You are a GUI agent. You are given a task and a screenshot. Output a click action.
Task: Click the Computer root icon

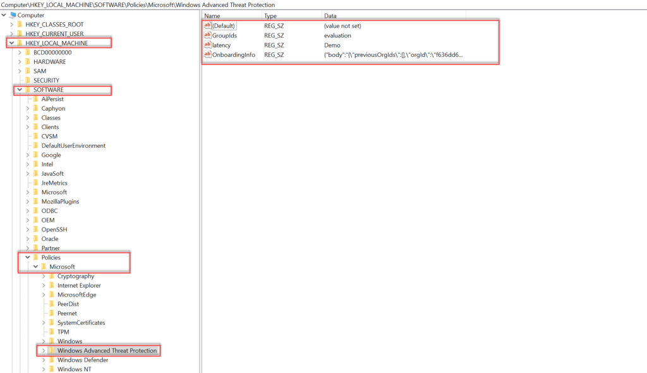pyautogui.click(x=13, y=15)
